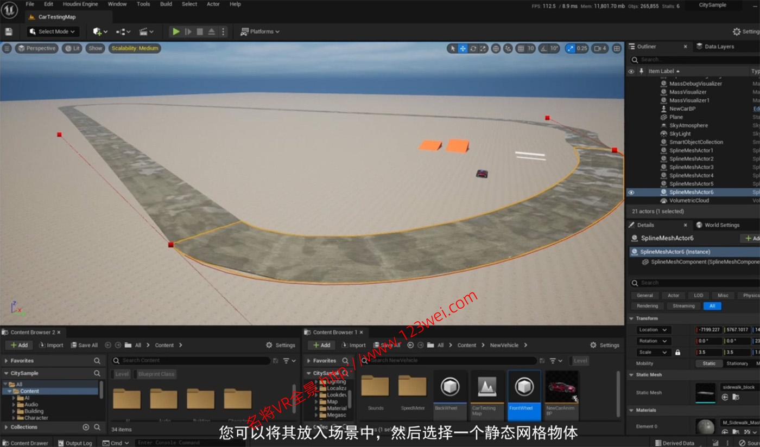Activate the Select objects arrow tool
This screenshot has height=447, width=760.
(453, 48)
